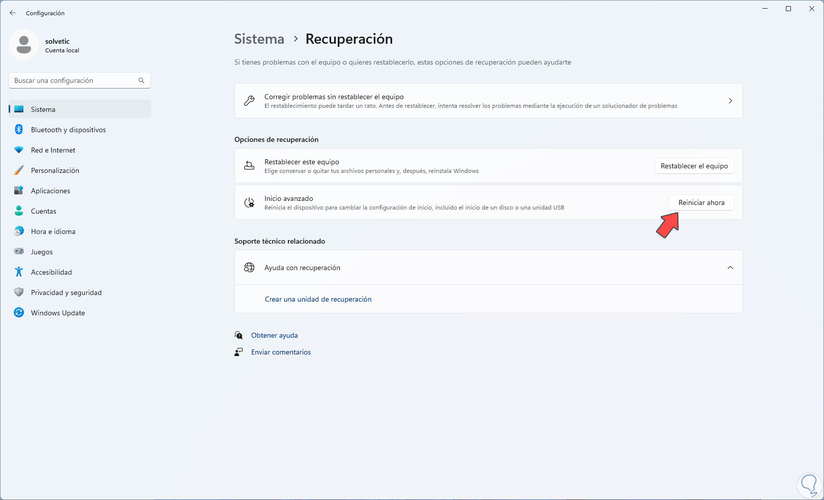Select Hora e idioma menu item

pyautogui.click(x=53, y=231)
